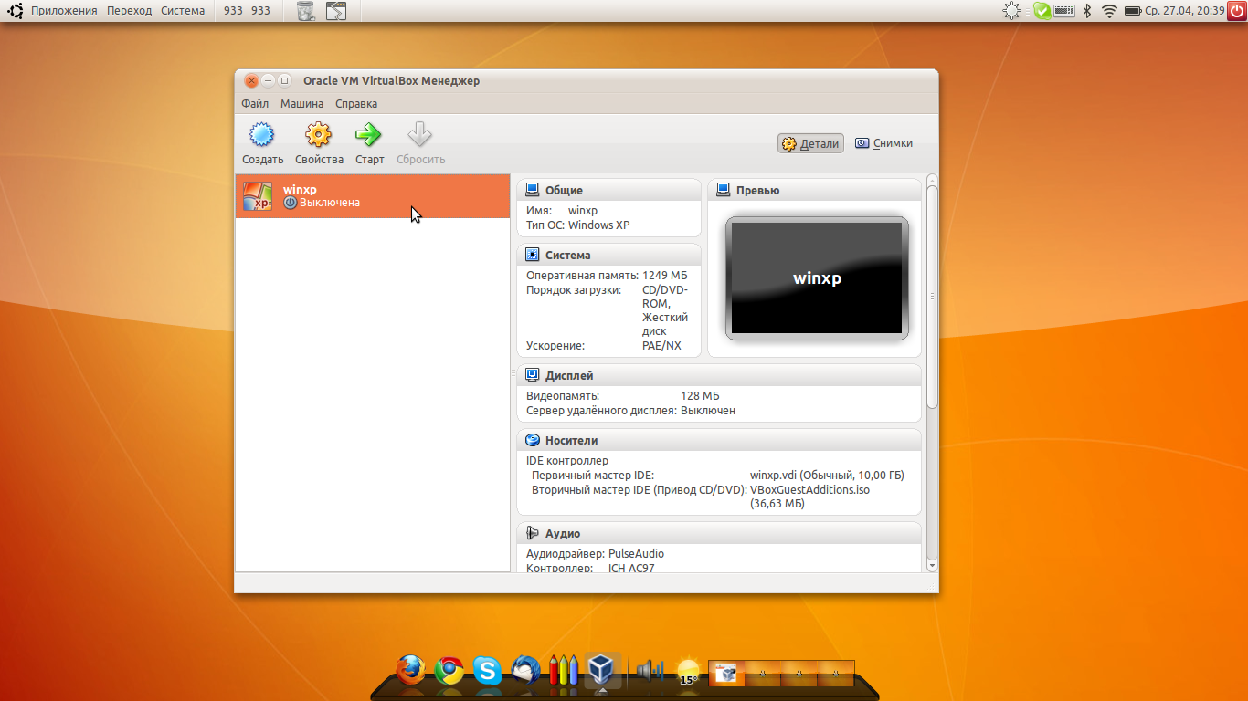Open the Переход panel menu
Image resolution: width=1248 pixels, height=701 pixels.
pyautogui.click(x=129, y=11)
